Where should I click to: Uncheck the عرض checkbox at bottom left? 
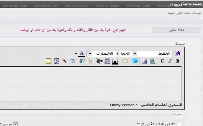point(16,124)
